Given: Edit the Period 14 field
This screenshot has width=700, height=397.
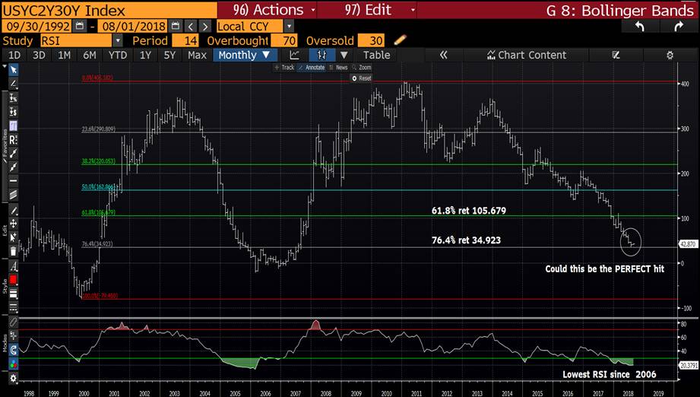Looking at the screenshot, I should 185,40.
